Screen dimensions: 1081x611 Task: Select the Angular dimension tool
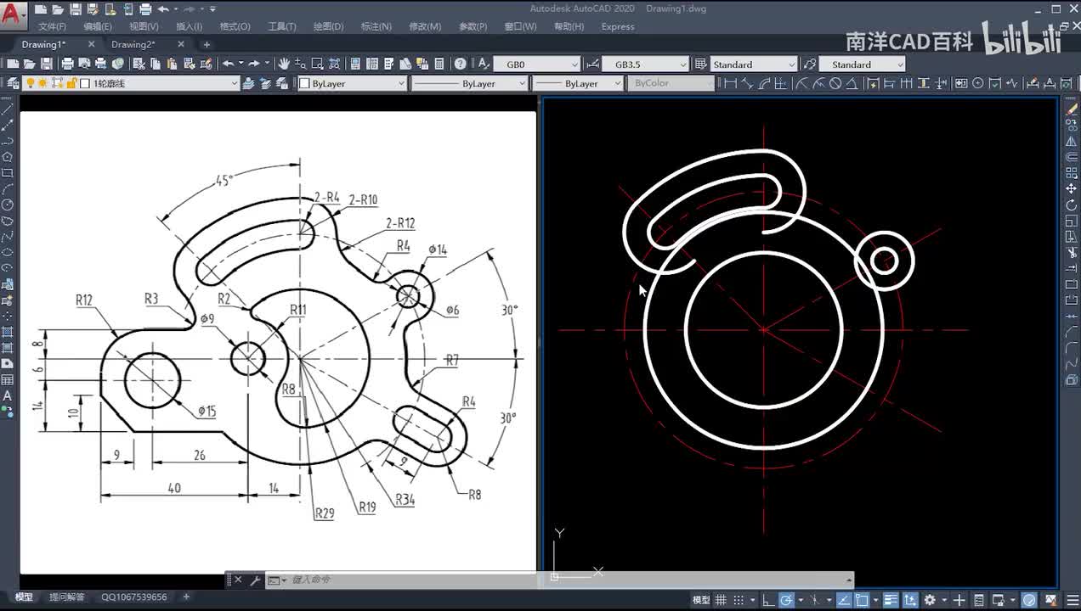[853, 83]
